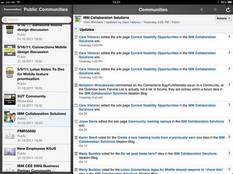The width and height of the screenshot is (233, 174).
Task: Select SUT Community in list
Action: click(36, 101)
